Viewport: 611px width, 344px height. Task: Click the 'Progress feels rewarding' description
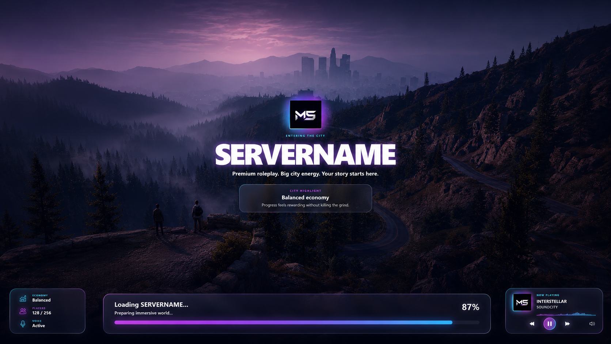(305, 205)
